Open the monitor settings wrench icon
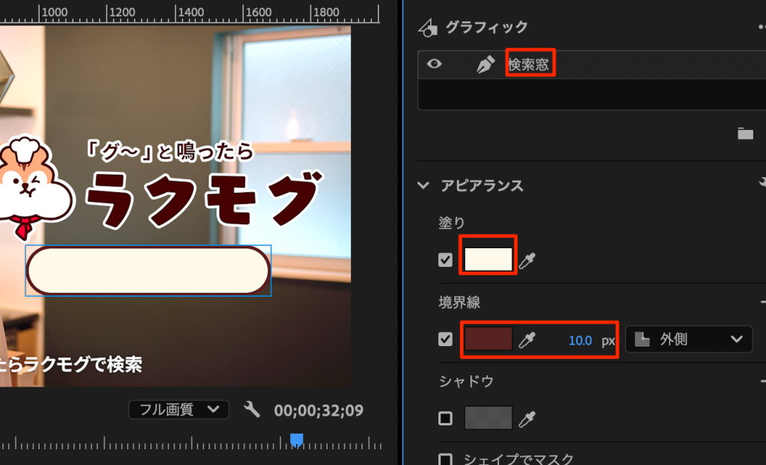 (x=252, y=409)
